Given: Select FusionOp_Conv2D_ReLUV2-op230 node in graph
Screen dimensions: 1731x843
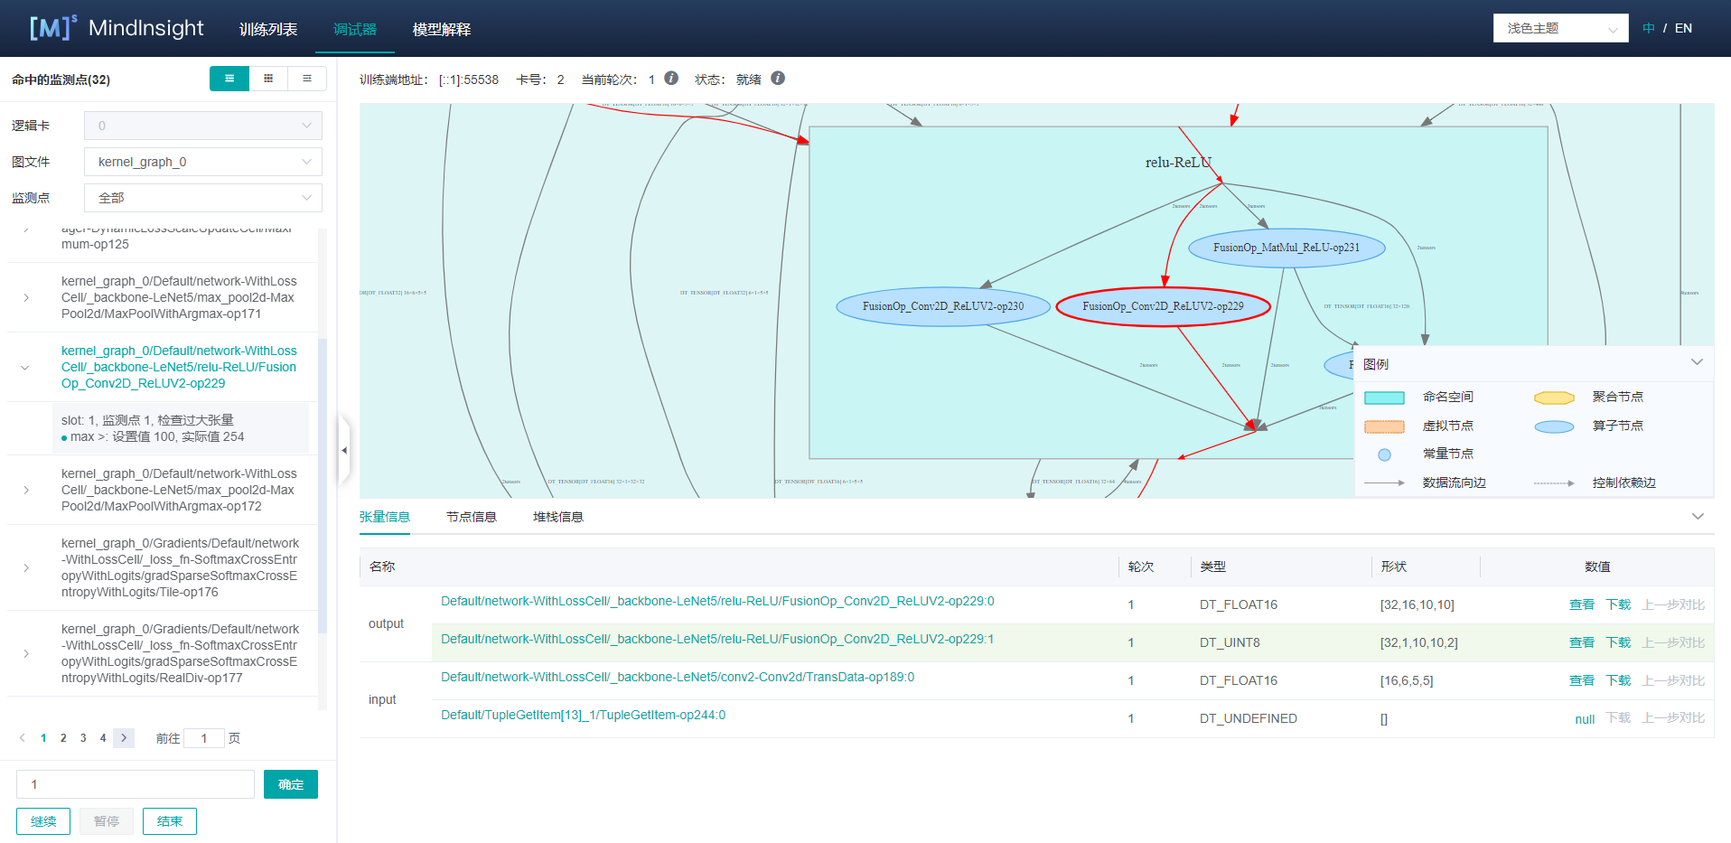Looking at the screenshot, I should [942, 306].
